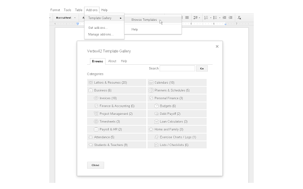Expand the Template Gallery submenu arrow
This screenshot has height=189, width=303.
pyautogui.click(x=121, y=18)
